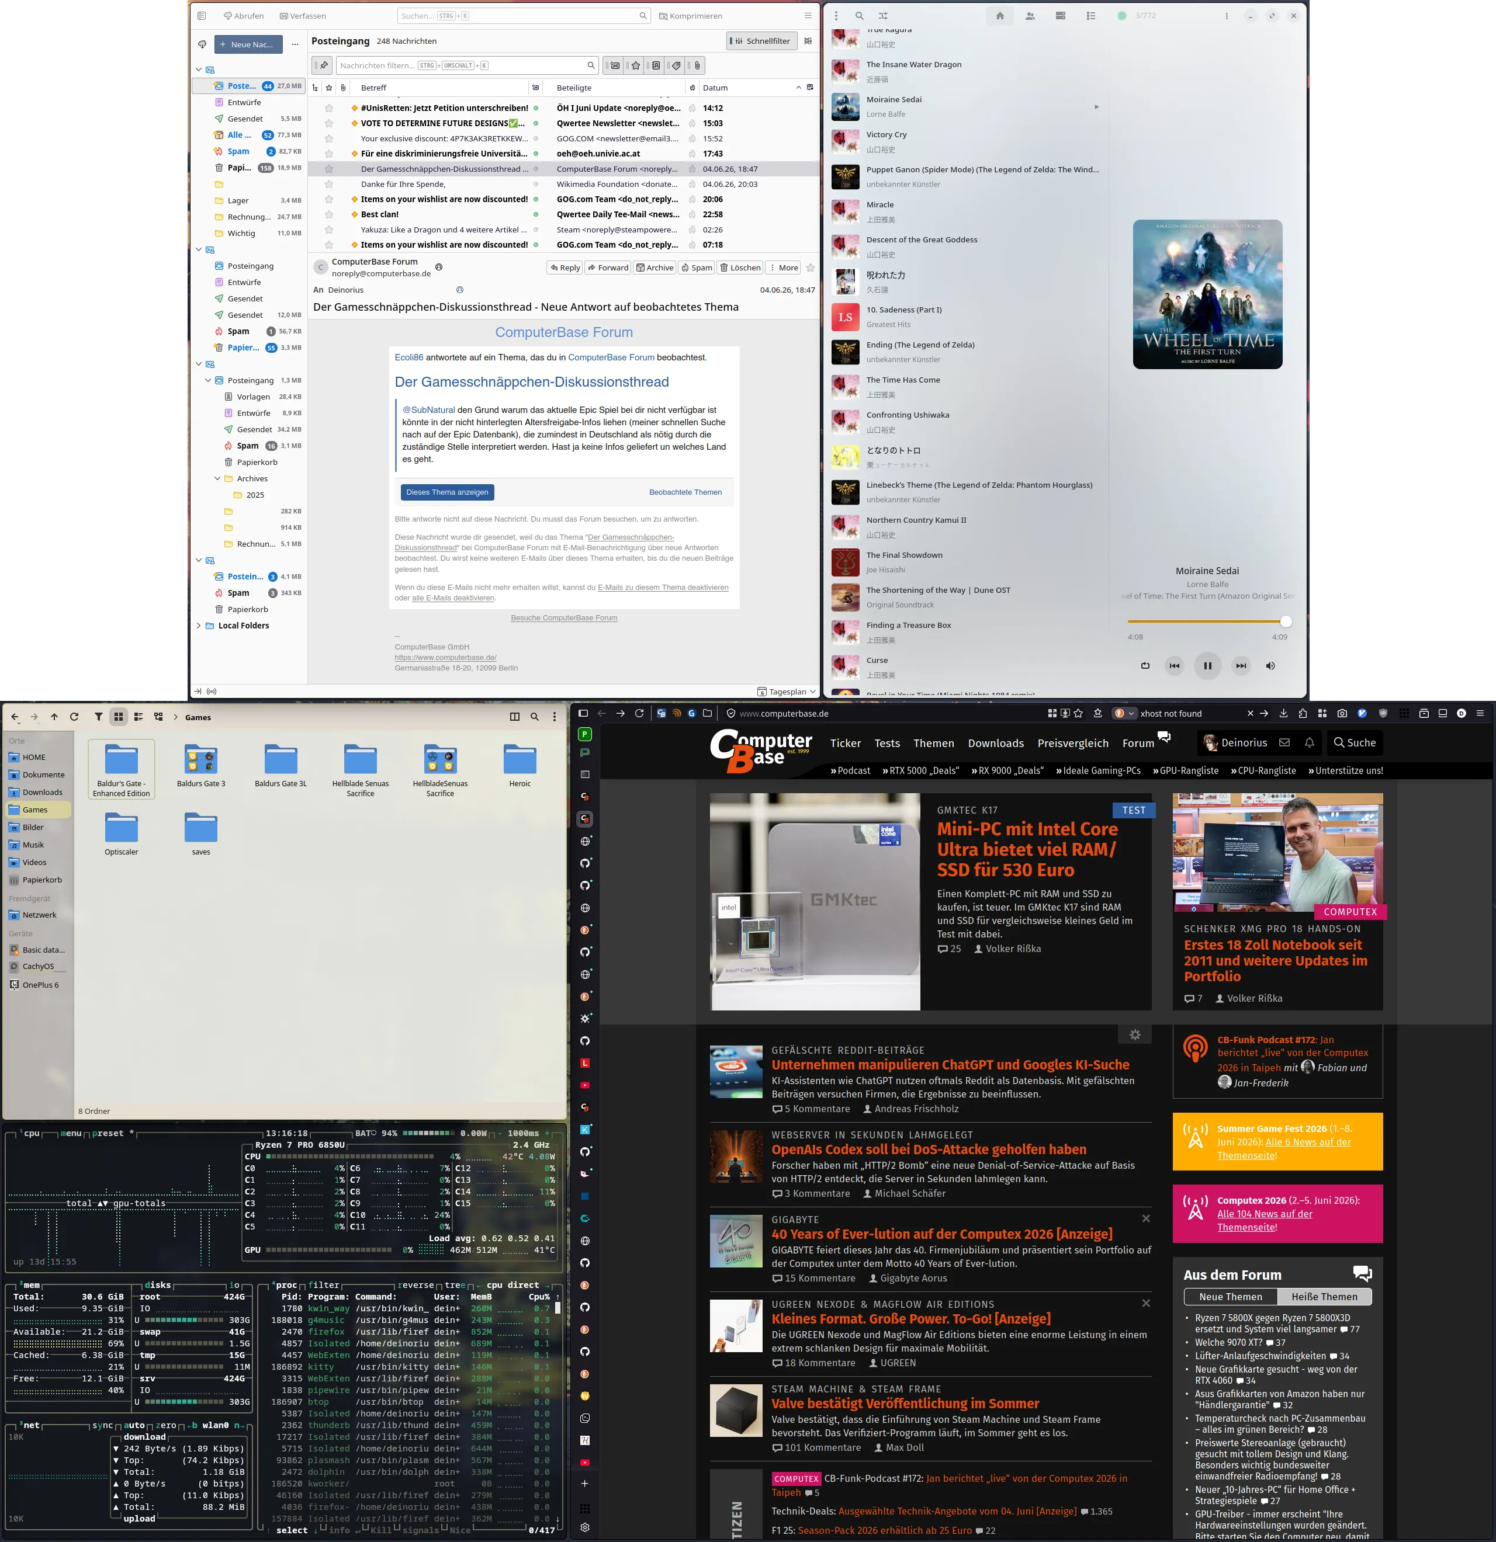Toggle the Schnellfilter quick filter bar
The image size is (1496, 1542).
pyautogui.click(x=761, y=41)
